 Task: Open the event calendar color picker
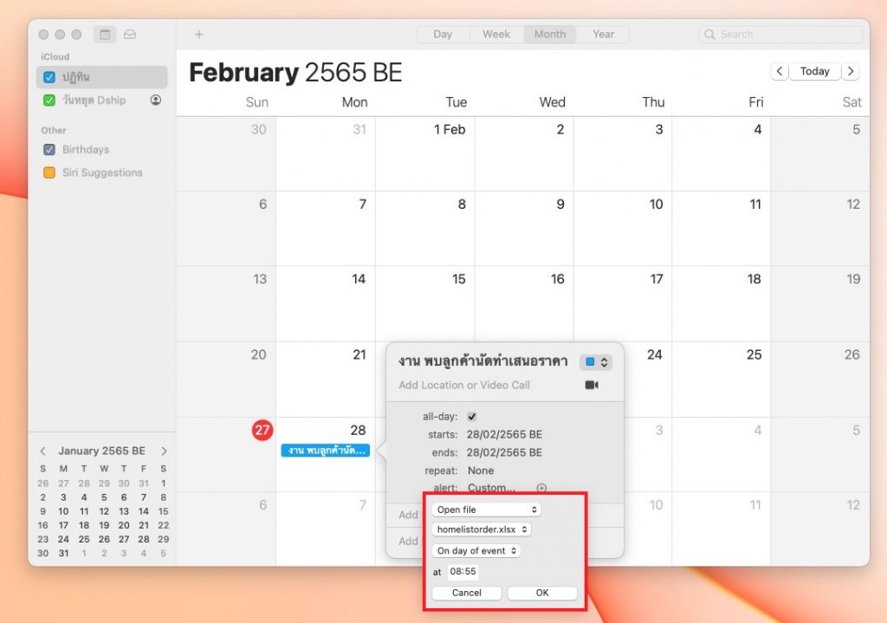click(x=596, y=362)
